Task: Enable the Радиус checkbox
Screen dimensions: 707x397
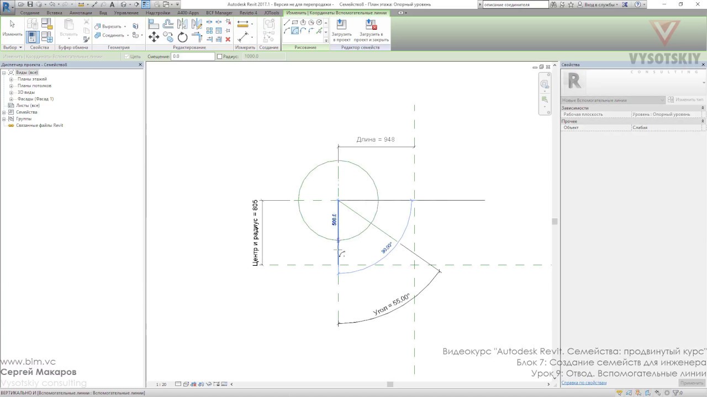Action: pyautogui.click(x=219, y=56)
